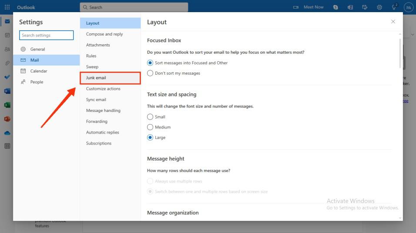Open Compose and reply settings
Viewport: 416px width, 233px height.
pyautogui.click(x=111, y=34)
